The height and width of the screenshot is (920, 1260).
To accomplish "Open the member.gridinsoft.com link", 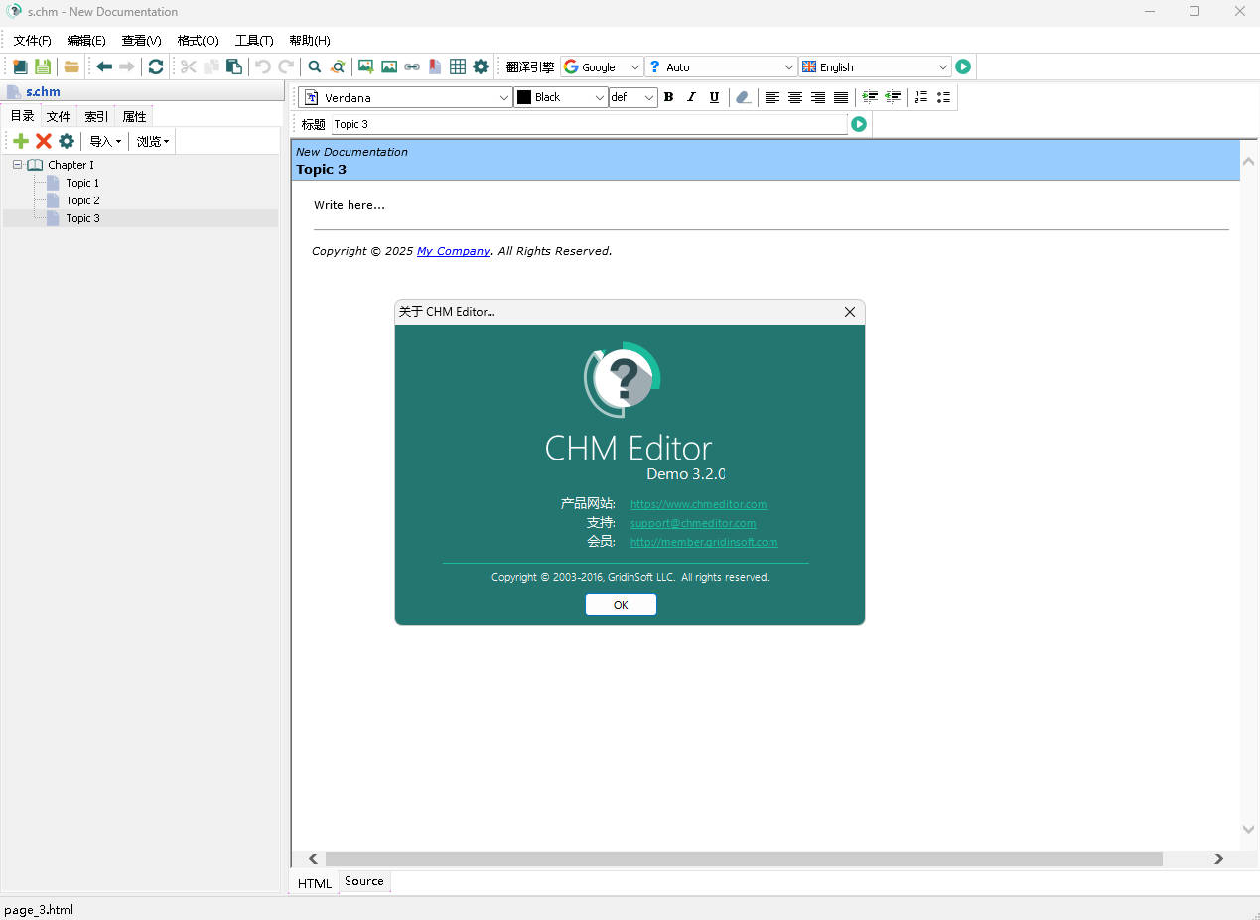I will pyautogui.click(x=704, y=542).
